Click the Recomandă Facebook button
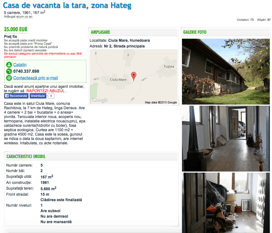 tap(16, 96)
